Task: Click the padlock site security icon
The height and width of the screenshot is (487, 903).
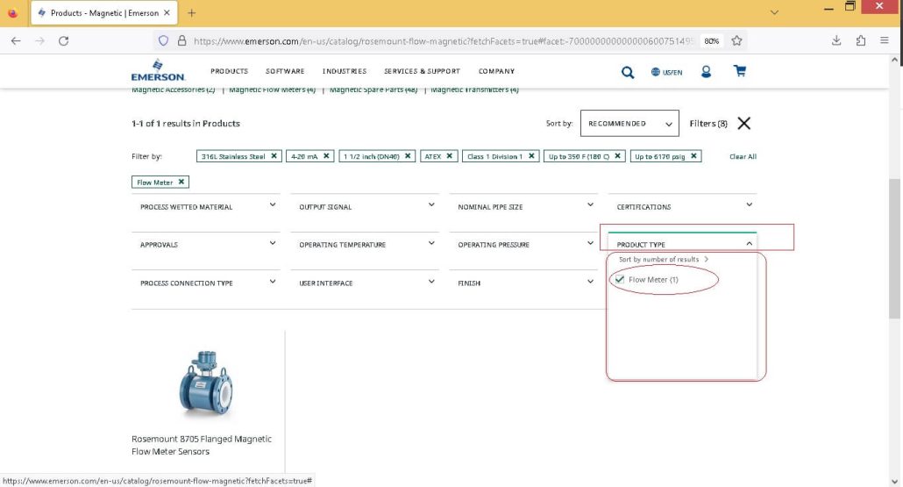Action: coord(181,41)
